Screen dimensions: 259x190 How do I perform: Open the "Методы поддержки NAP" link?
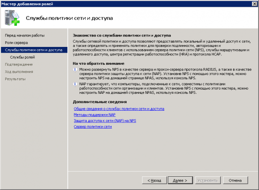(95, 114)
